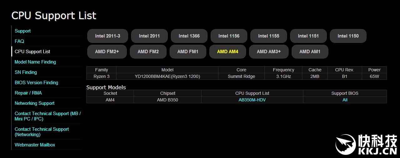The width and height of the screenshot is (400, 158).
Task: Click the Socket column header
Action: point(110,93)
